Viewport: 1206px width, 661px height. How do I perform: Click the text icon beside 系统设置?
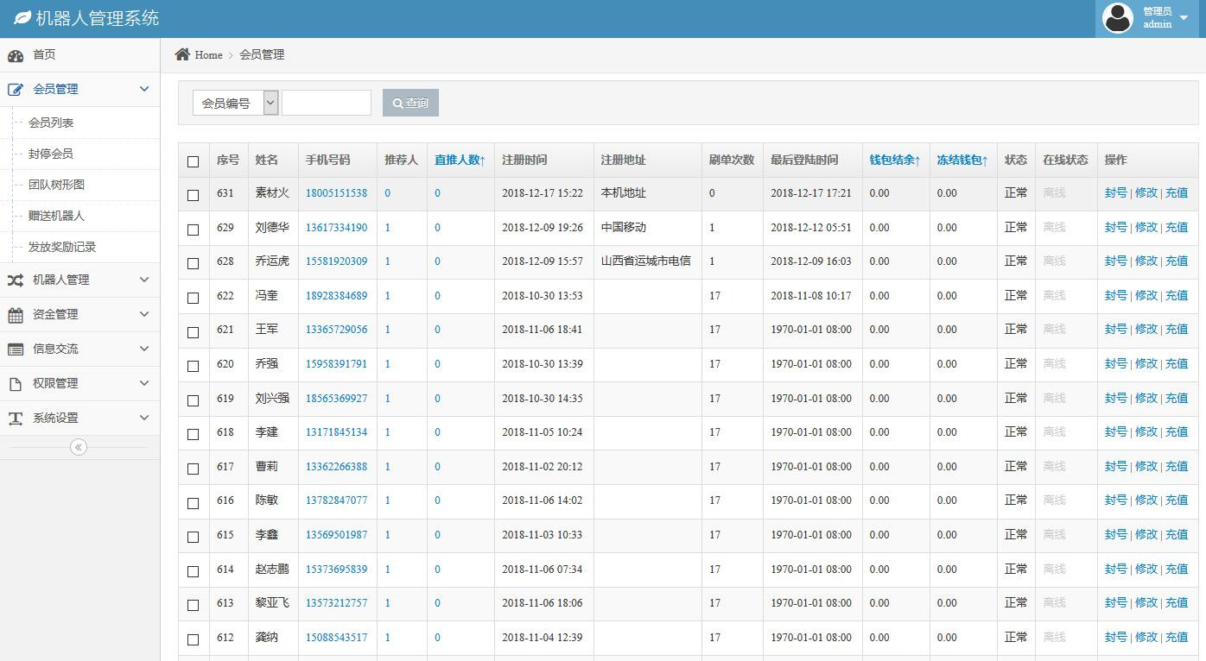click(x=16, y=419)
